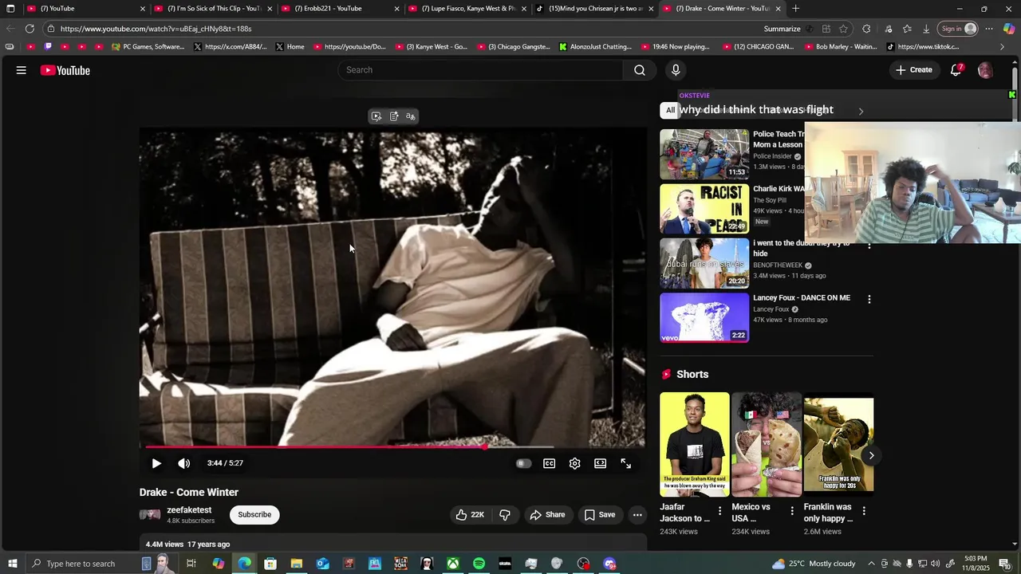Focus the YouTube search box
The height and width of the screenshot is (574, 1021).
point(480,70)
